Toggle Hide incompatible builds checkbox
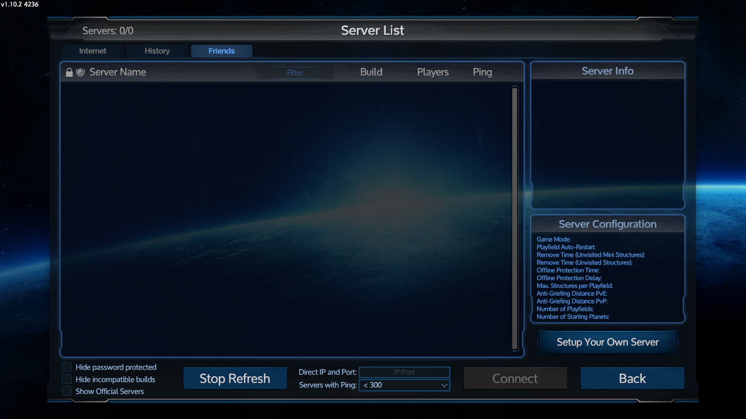746x419 pixels. point(67,379)
